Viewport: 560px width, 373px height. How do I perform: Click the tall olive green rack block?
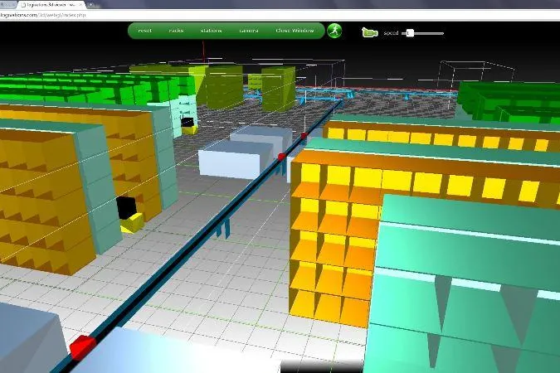(279, 89)
